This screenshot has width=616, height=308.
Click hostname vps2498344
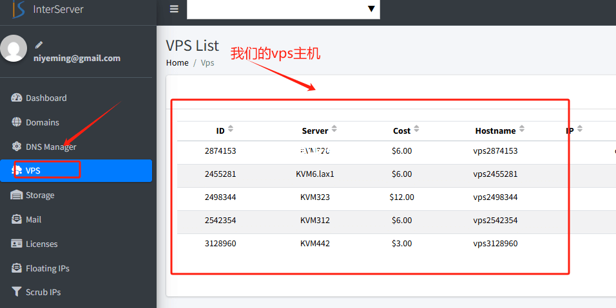click(496, 197)
